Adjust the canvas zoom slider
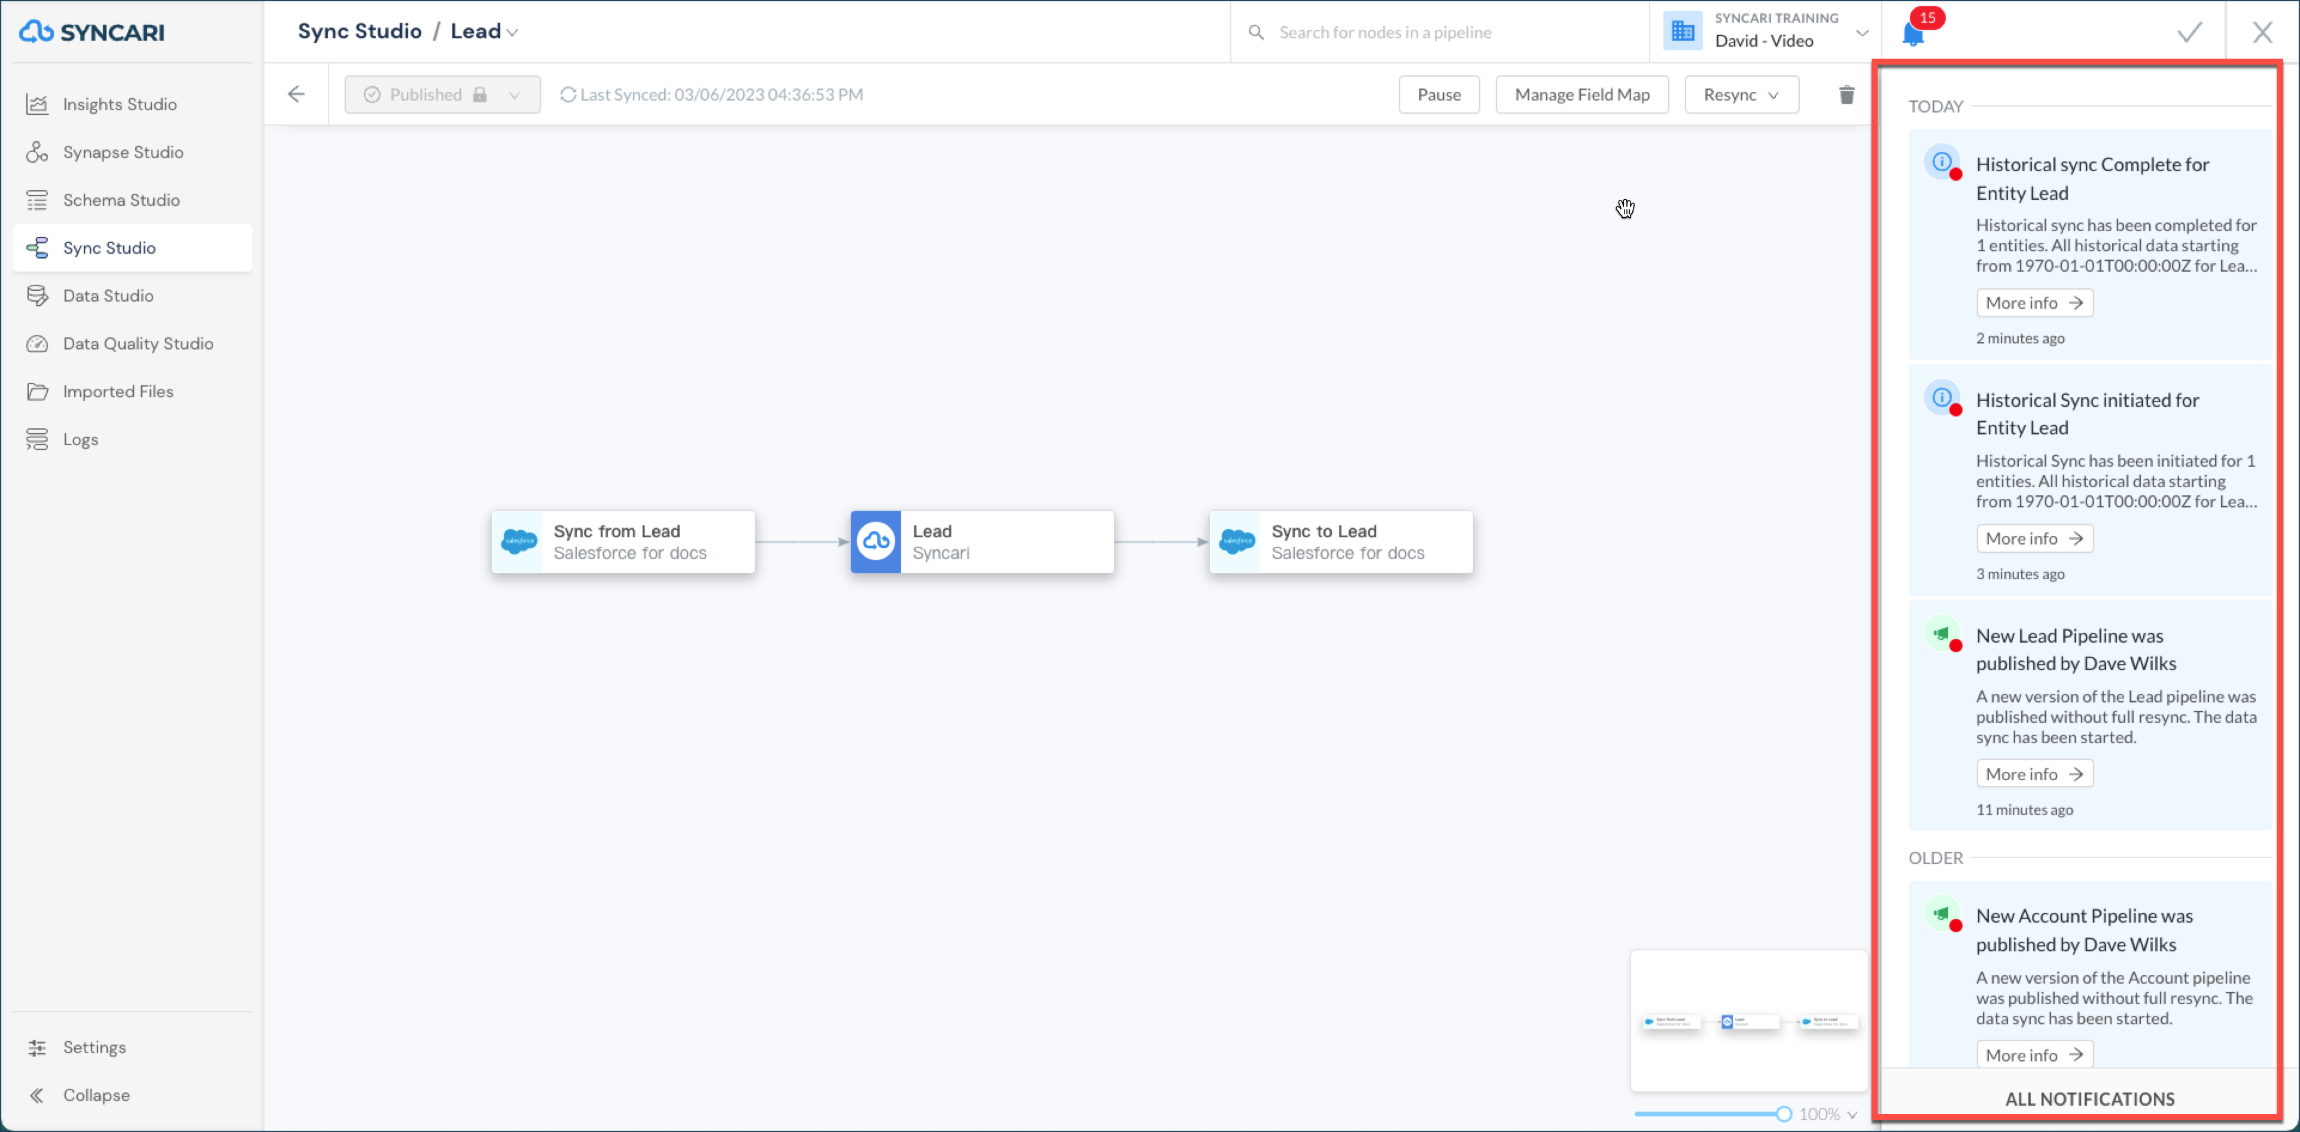This screenshot has height=1132, width=2300. (1712, 1114)
